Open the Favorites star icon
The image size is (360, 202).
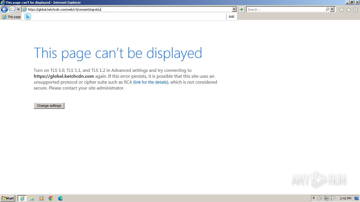pyautogui.click(x=348, y=10)
